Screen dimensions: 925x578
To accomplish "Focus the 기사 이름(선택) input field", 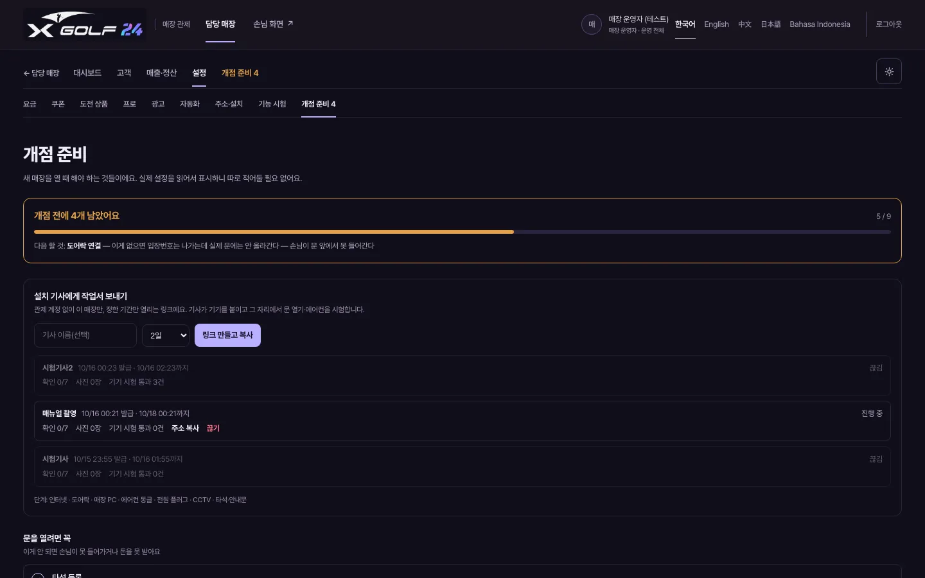I will pyautogui.click(x=85, y=335).
